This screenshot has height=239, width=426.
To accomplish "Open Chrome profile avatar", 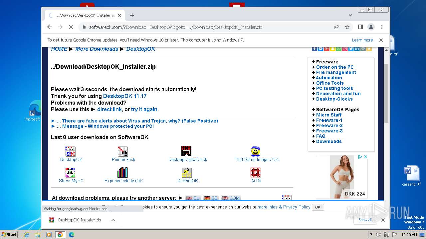I will [371, 27].
